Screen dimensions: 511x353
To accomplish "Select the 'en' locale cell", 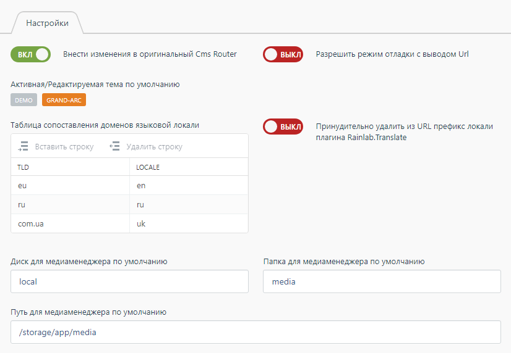I will [189, 185].
